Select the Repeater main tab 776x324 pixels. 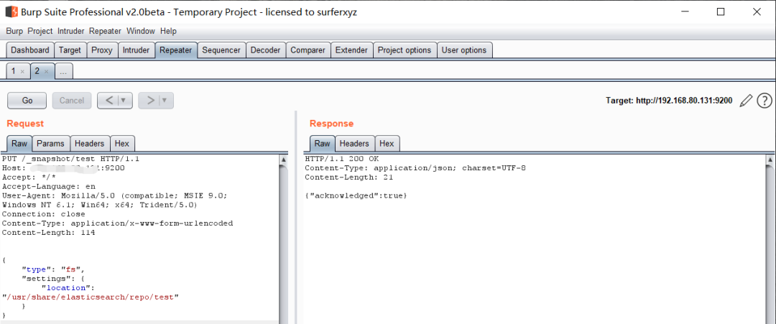coord(176,50)
